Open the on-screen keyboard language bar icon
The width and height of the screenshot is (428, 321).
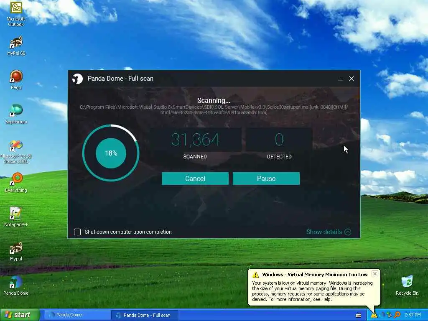tap(359, 315)
